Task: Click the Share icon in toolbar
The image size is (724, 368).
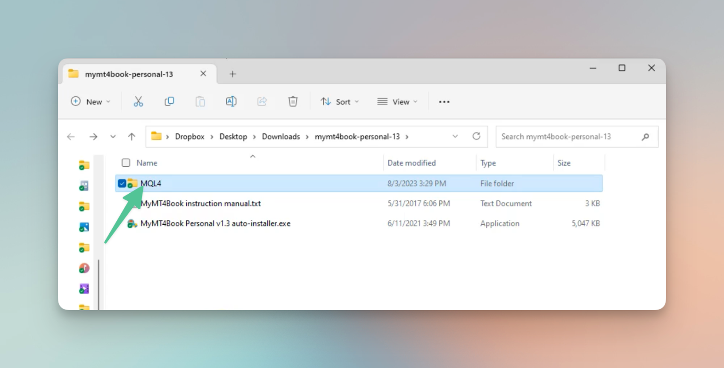Action: tap(262, 101)
